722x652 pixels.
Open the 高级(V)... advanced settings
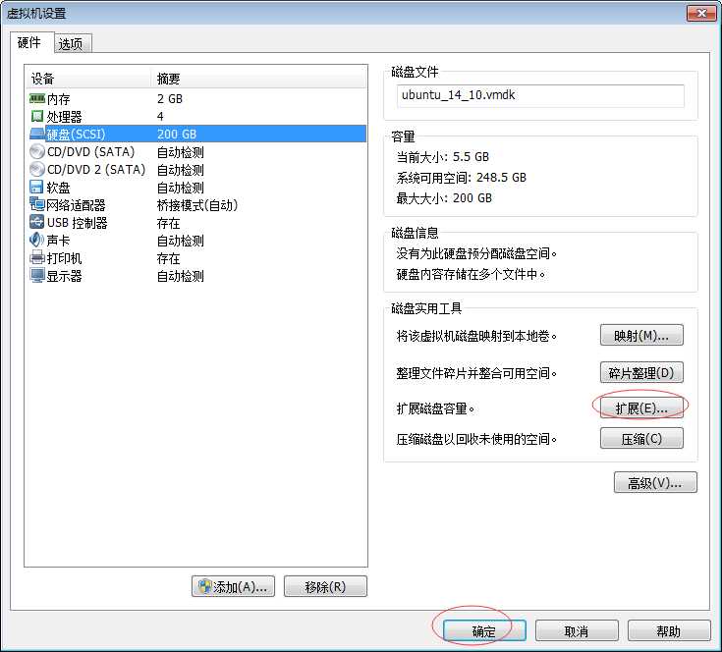click(x=655, y=482)
